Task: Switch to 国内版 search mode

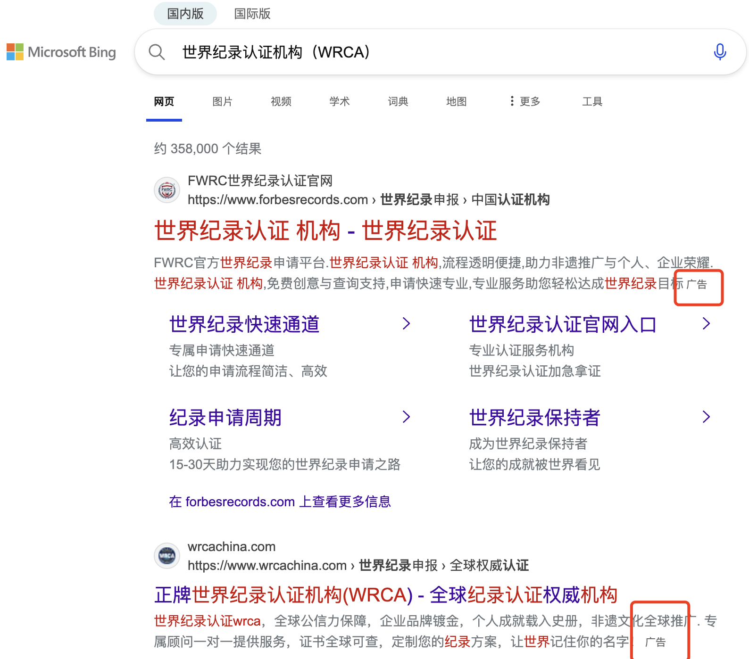Action: [x=185, y=14]
